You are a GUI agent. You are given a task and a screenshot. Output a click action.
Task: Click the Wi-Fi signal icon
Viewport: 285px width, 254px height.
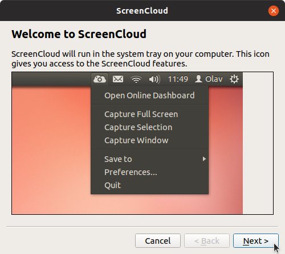136,79
